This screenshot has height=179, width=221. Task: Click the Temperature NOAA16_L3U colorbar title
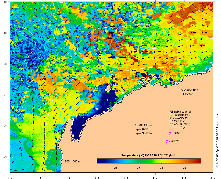click(148, 156)
